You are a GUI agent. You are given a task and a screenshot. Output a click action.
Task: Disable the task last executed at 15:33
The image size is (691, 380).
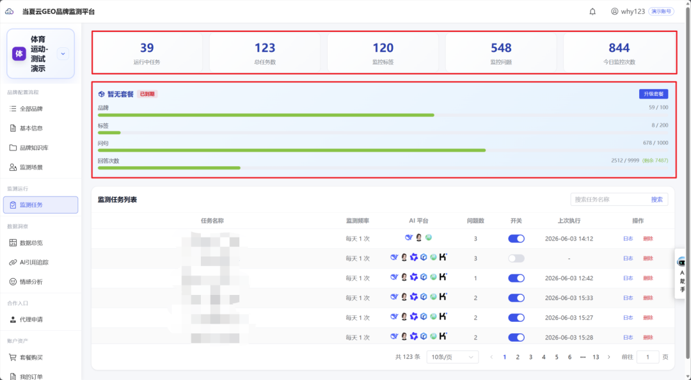coord(516,298)
